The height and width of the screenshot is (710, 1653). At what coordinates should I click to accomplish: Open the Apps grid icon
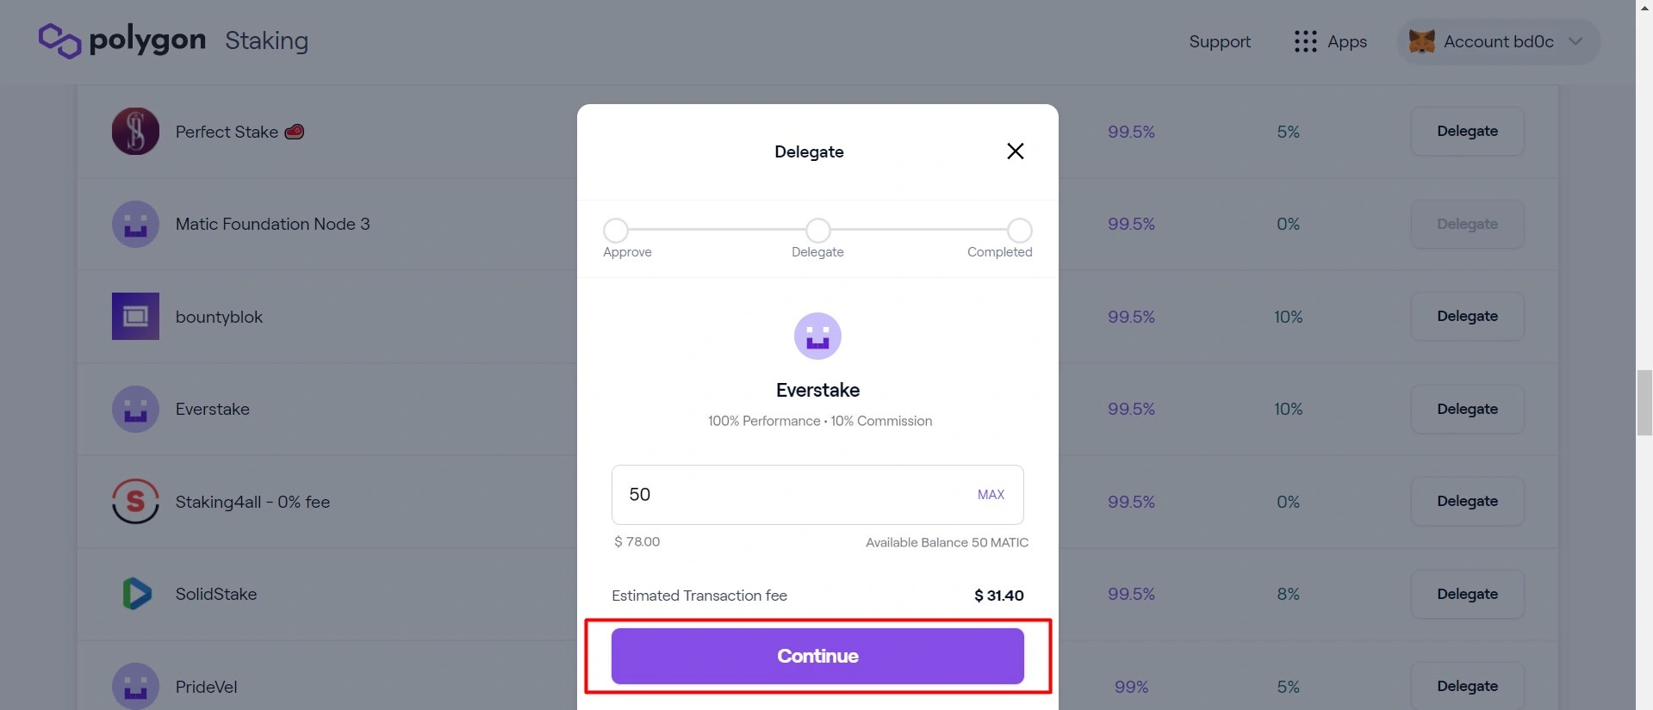[x=1306, y=41]
